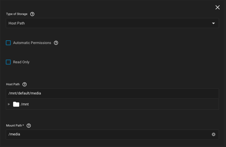Enable the Automatic Permissions checkbox
Viewport: 226px width, 147px height.
click(8, 43)
